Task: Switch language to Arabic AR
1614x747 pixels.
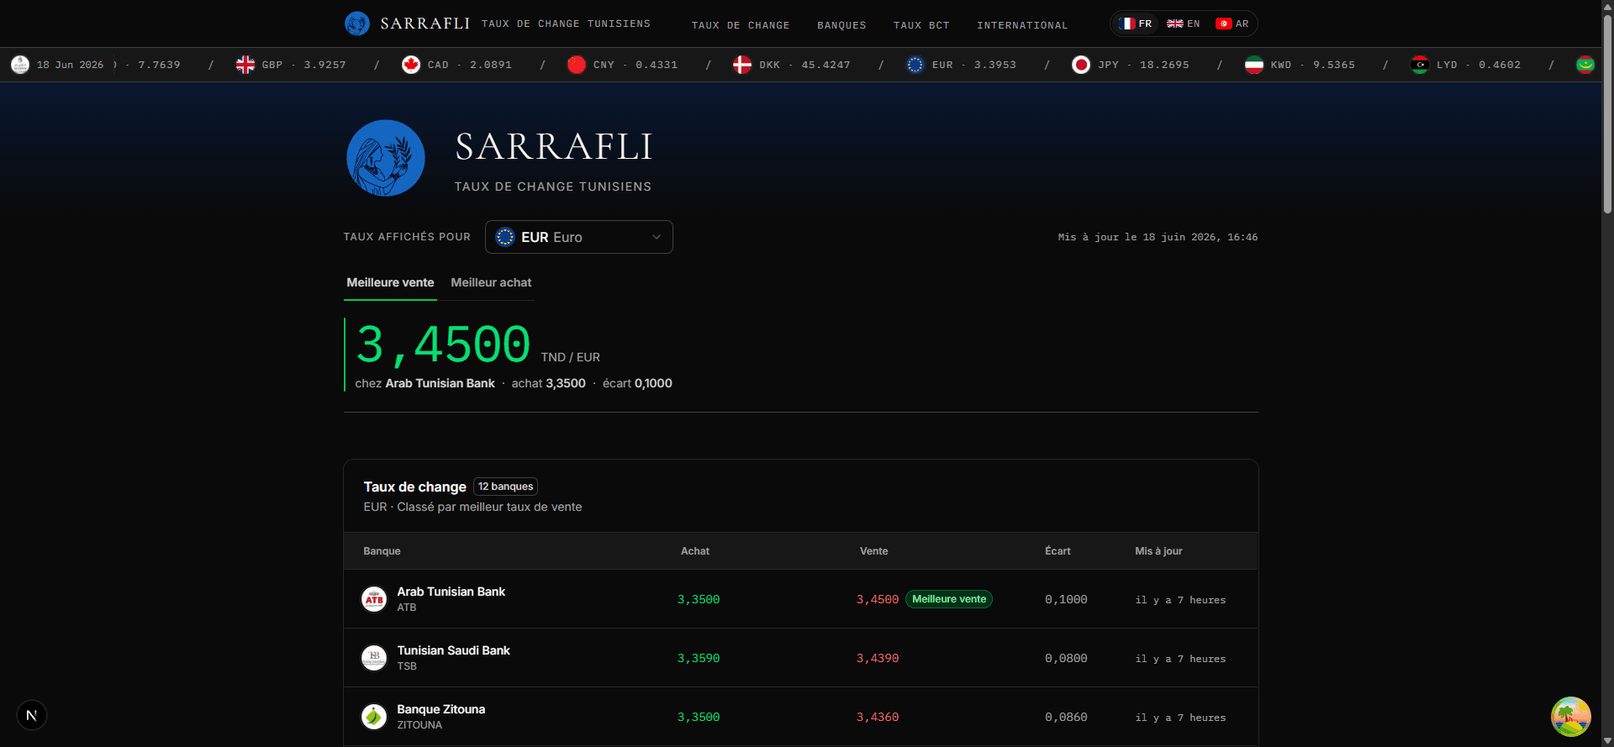Action: (1232, 24)
